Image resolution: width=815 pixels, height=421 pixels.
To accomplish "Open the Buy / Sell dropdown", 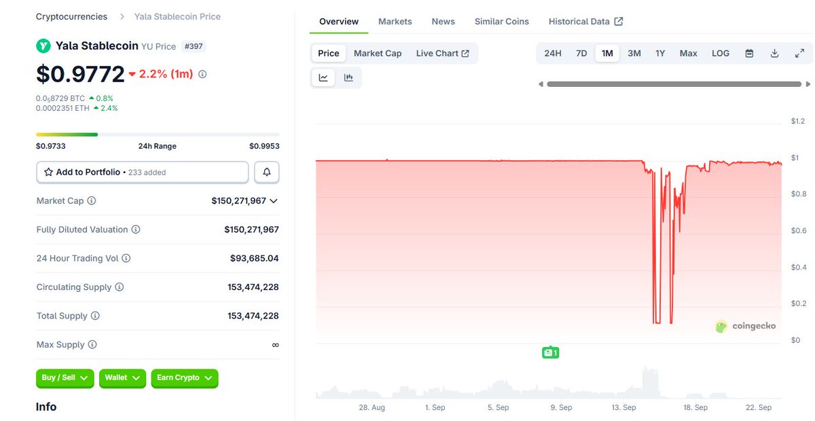I will 65,378.
